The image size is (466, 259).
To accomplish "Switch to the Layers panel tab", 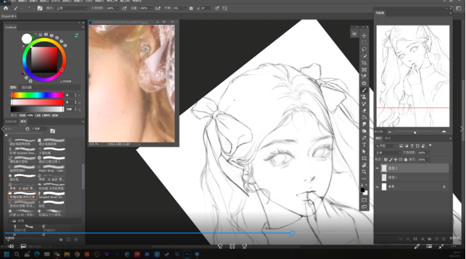I will coord(379,139).
